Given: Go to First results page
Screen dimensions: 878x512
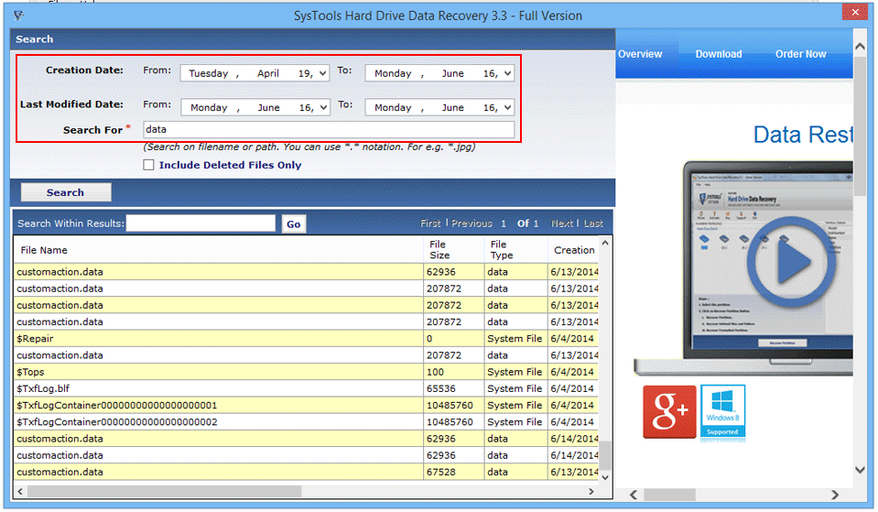Looking at the screenshot, I should [x=430, y=223].
